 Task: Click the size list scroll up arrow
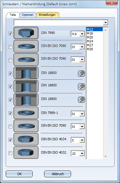[x=105, y=30]
